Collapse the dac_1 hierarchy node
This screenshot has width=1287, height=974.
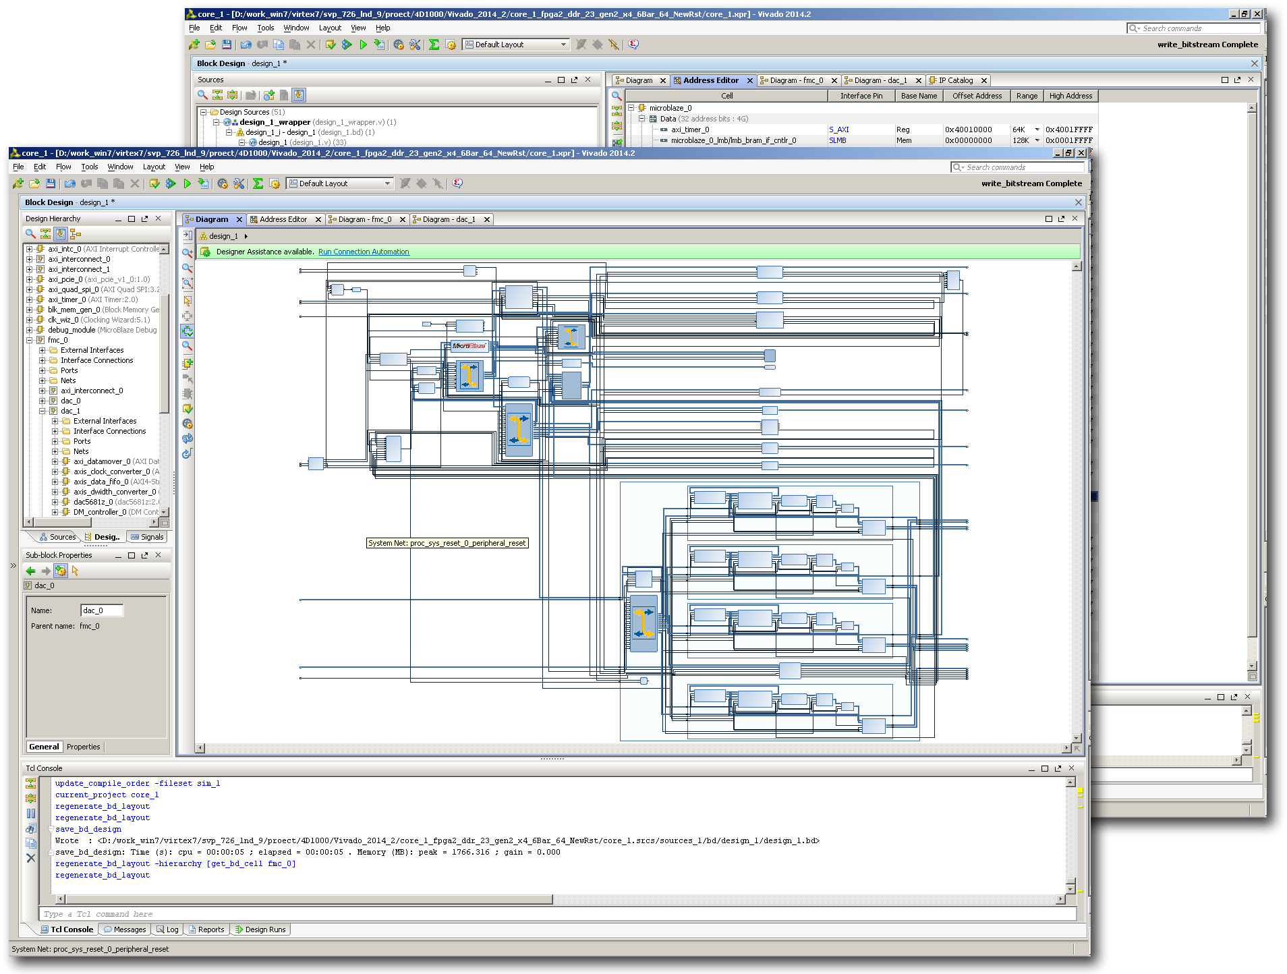click(42, 411)
